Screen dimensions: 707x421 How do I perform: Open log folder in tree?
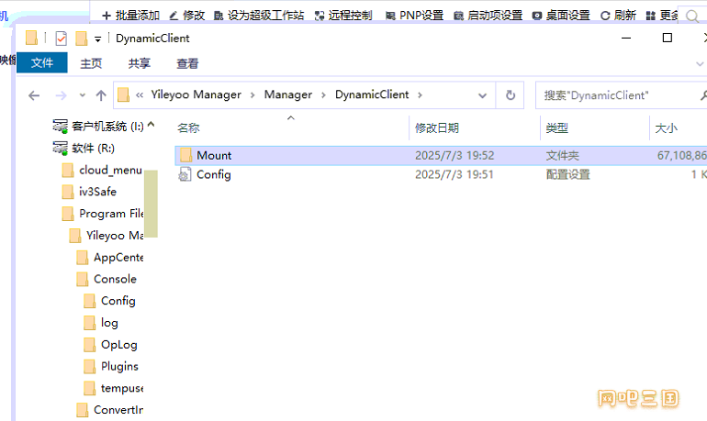pyautogui.click(x=101, y=323)
